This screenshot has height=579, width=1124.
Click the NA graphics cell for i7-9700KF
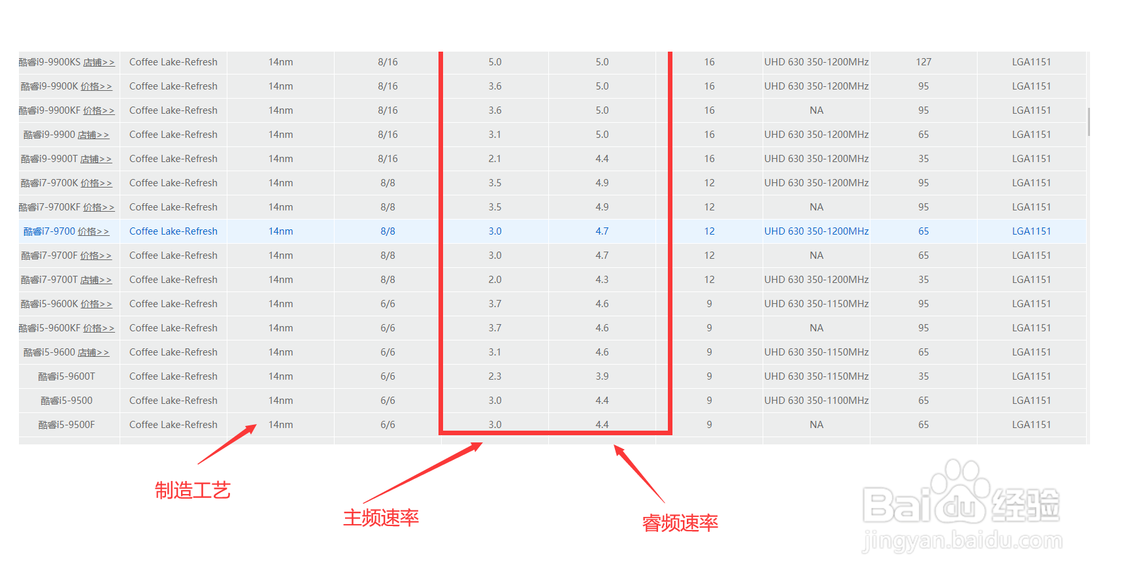point(816,207)
